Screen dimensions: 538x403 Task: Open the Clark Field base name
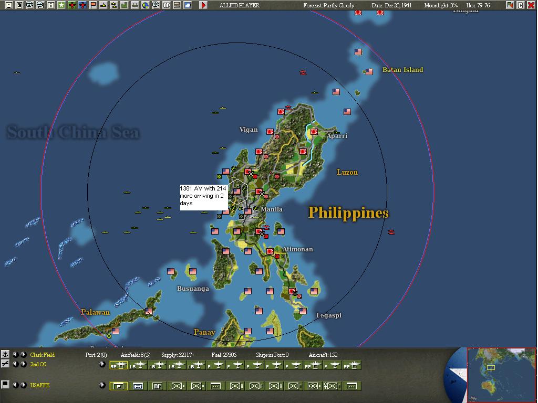coord(42,355)
